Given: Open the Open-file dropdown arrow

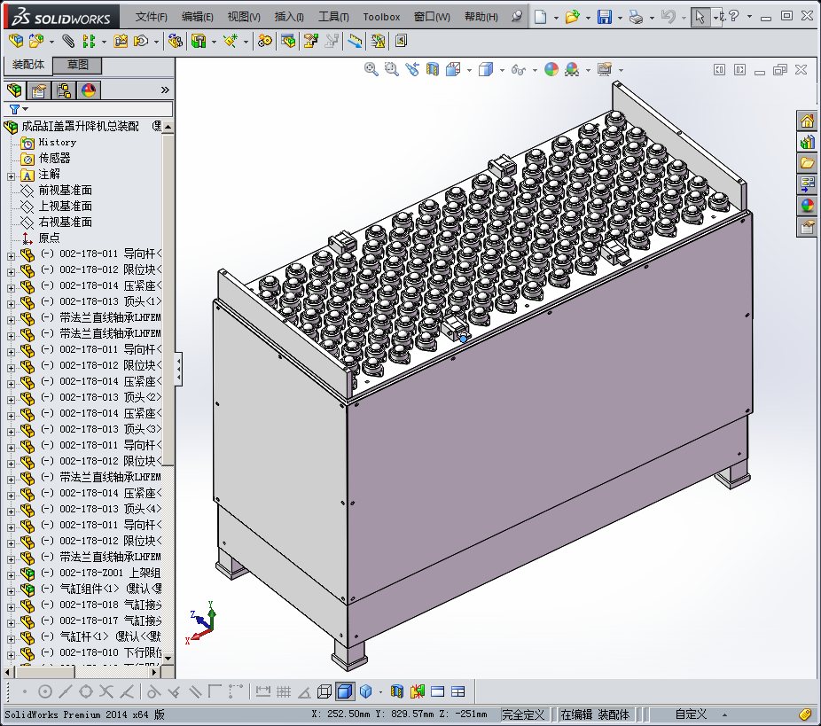Looking at the screenshot, I should click(x=588, y=18).
